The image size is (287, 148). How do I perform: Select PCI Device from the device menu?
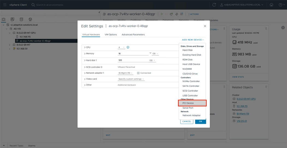point(192,103)
